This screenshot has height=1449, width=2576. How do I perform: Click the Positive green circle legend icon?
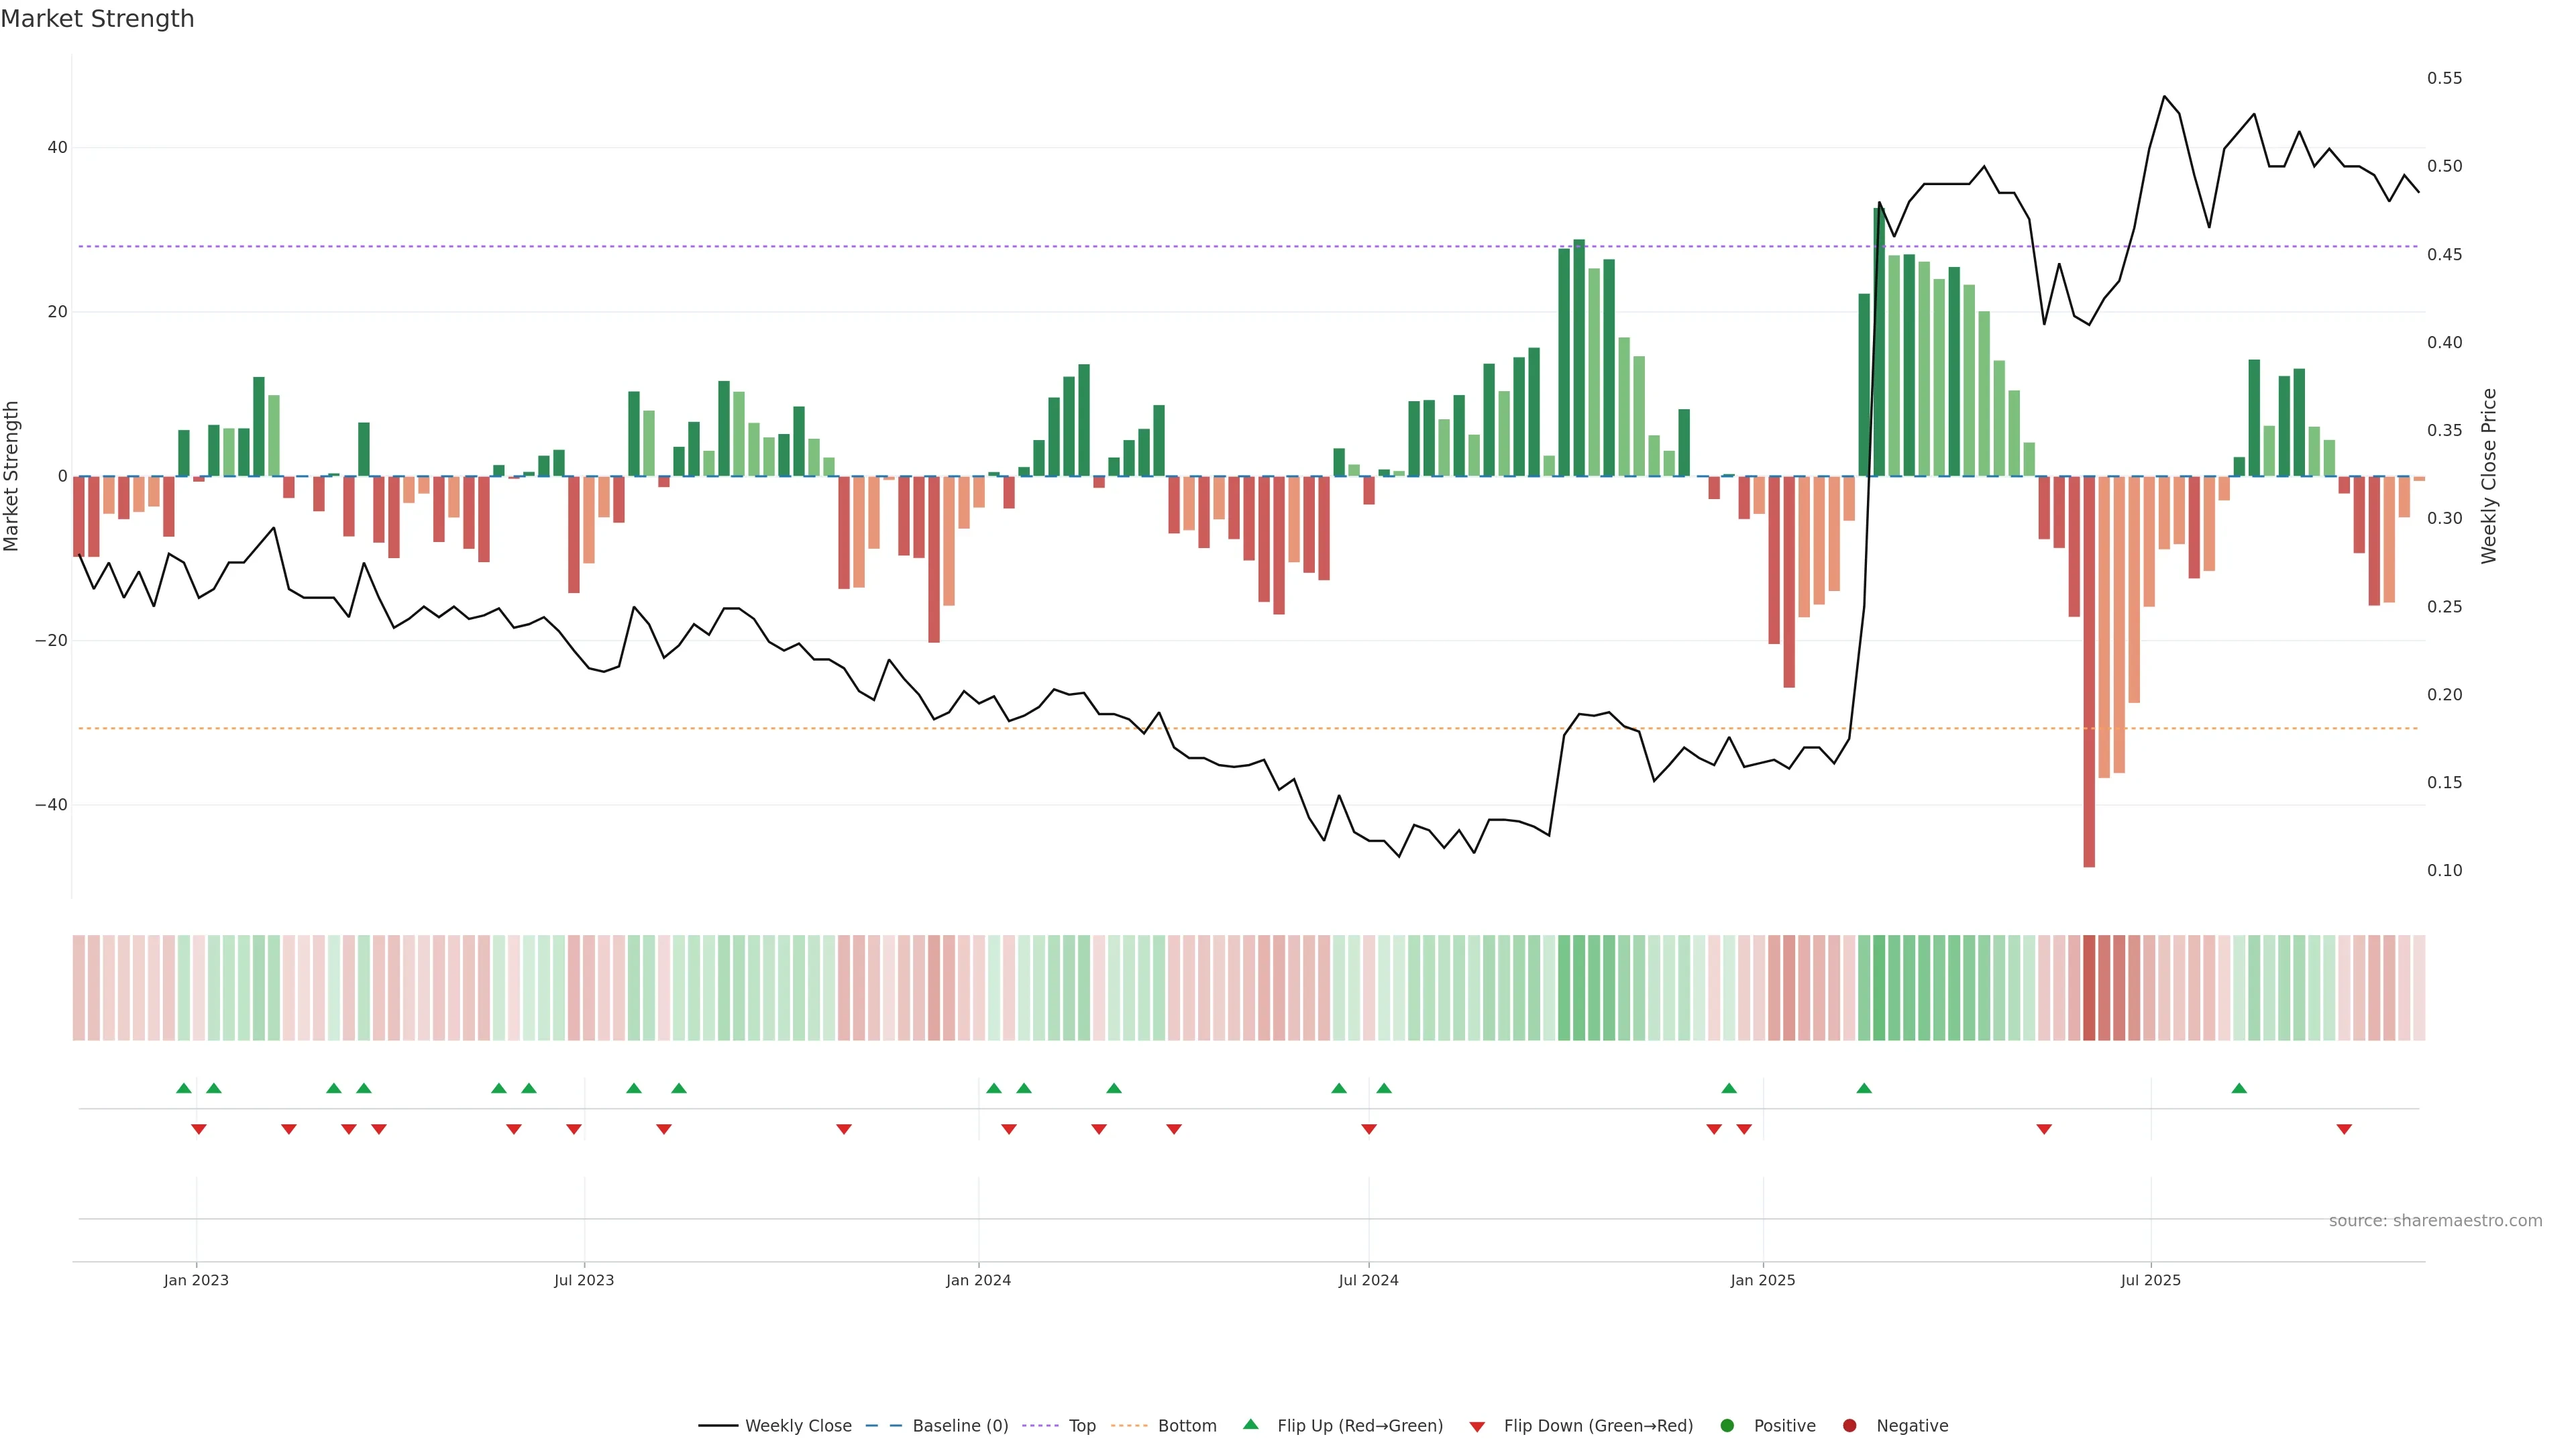coord(1727,1426)
